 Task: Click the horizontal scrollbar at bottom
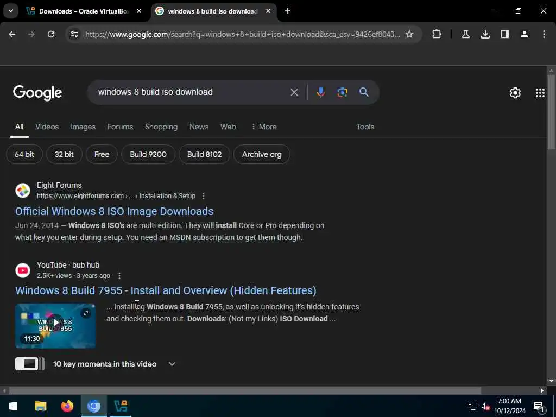click(x=245, y=391)
